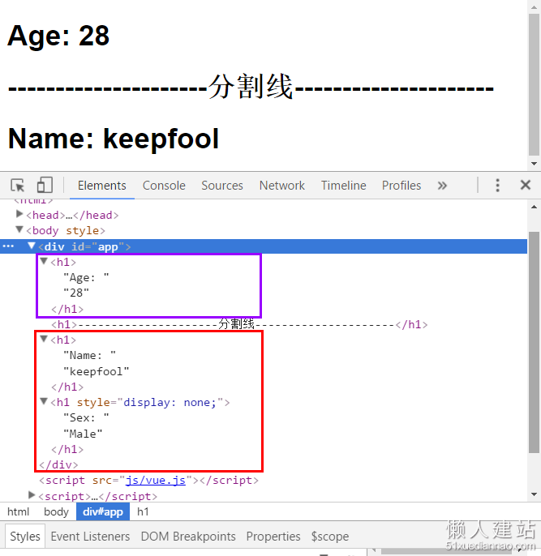Click the Elements panel scrollbar up arrow
The image size is (541, 556).
tap(534, 207)
